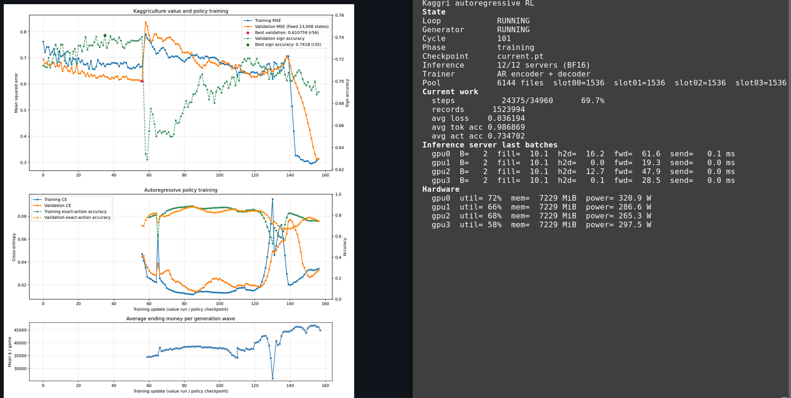Screen dimensions: 791x398
Task: Click gpu0's power reading "320.9 W"
Action: pyautogui.click(x=634, y=198)
